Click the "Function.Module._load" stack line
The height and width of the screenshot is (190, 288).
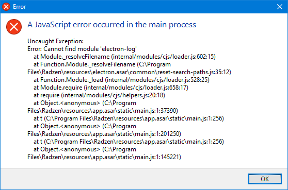point(121,80)
